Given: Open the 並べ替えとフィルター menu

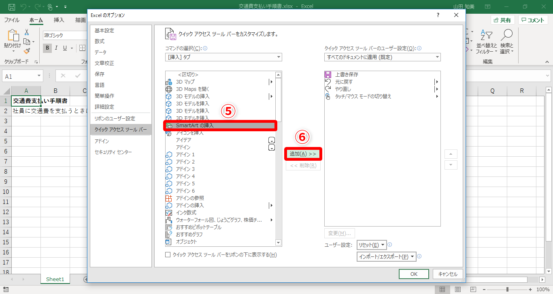Looking at the screenshot, I should [487, 42].
